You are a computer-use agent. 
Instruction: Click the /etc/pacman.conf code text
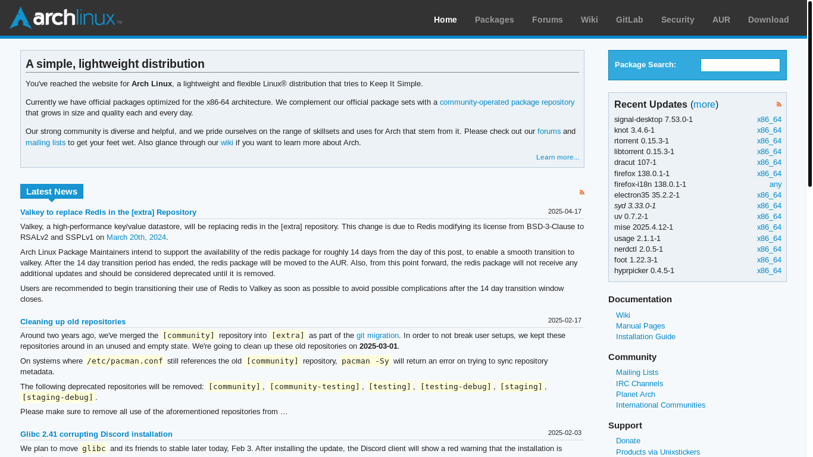(125, 361)
